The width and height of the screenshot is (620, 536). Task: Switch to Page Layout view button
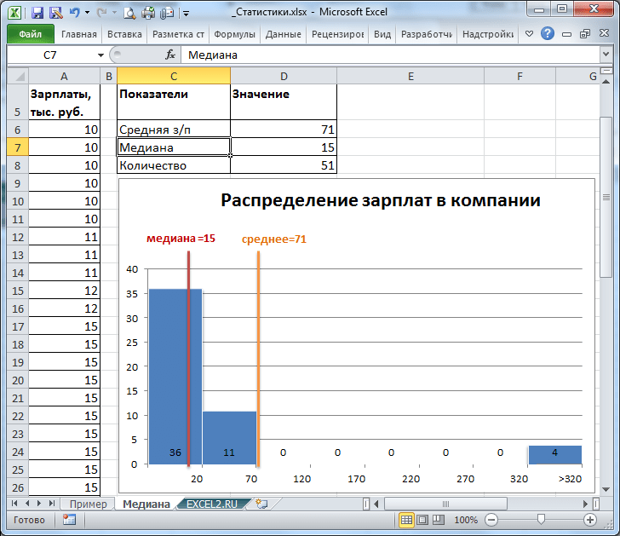422,520
